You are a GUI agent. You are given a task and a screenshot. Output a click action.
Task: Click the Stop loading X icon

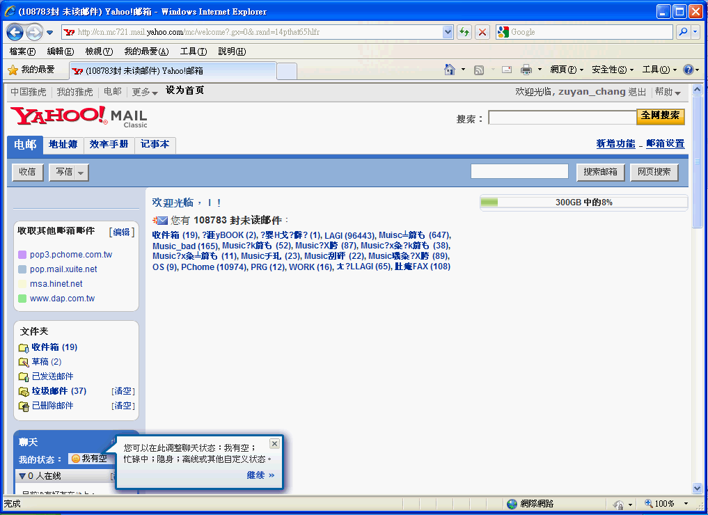click(x=482, y=32)
